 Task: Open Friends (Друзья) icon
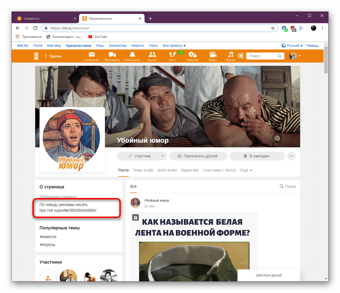[x=152, y=56]
